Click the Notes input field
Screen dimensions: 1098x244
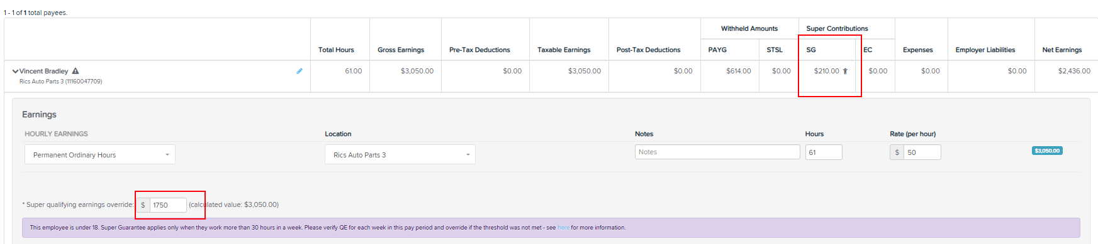point(717,152)
